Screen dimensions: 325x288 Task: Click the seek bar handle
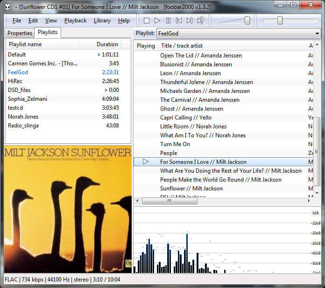(280, 21)
